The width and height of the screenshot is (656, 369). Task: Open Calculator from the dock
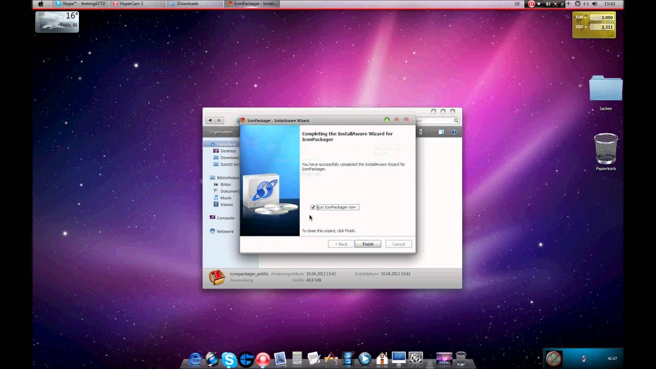(x=297, y=358)
